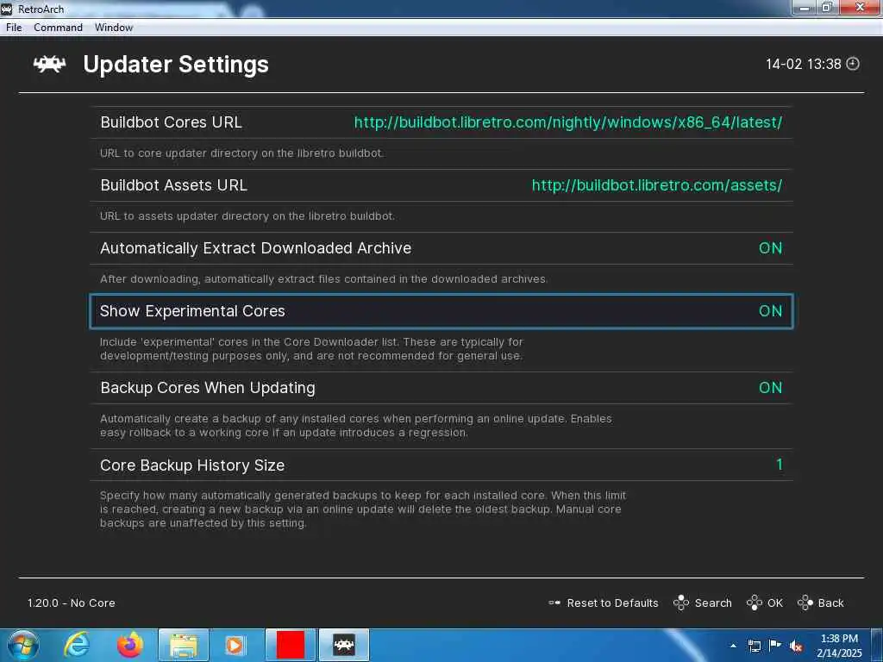
Task: Select the Buildbot Cores URL label
Action: pos(172,122)
